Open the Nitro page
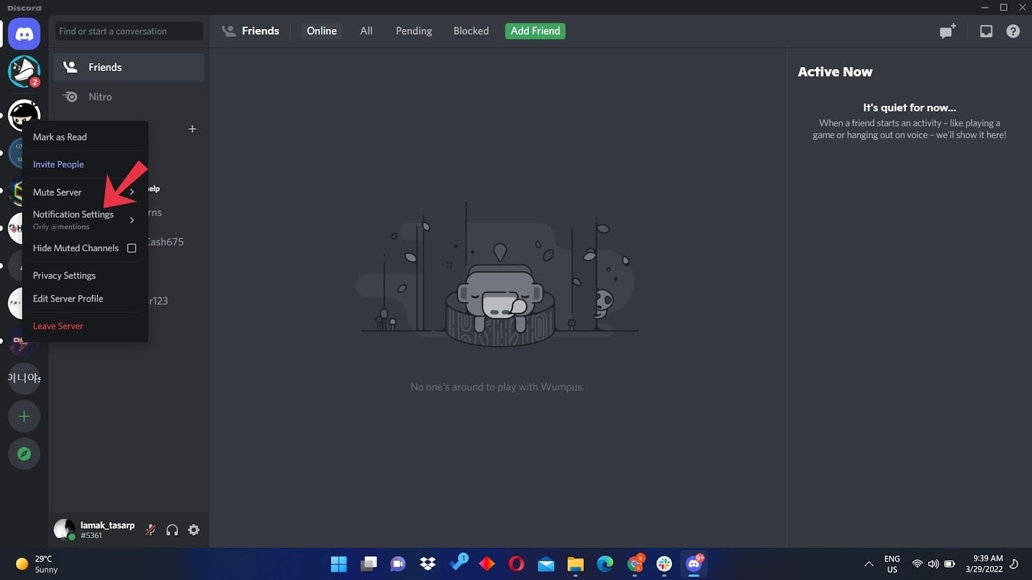Image resolution: width=1032 pixels, height=580 pixels. tap(129, 97)
